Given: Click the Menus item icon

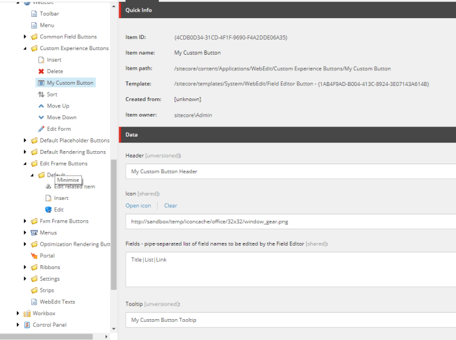Looking at the screenshot, I should pyautogui.click(x=34, y=233).
